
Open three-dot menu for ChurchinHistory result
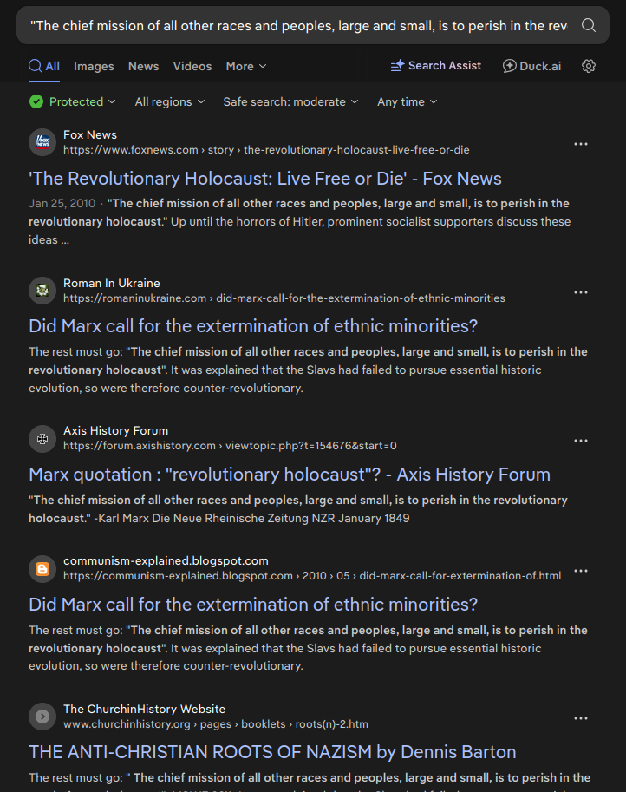point(581,718)
